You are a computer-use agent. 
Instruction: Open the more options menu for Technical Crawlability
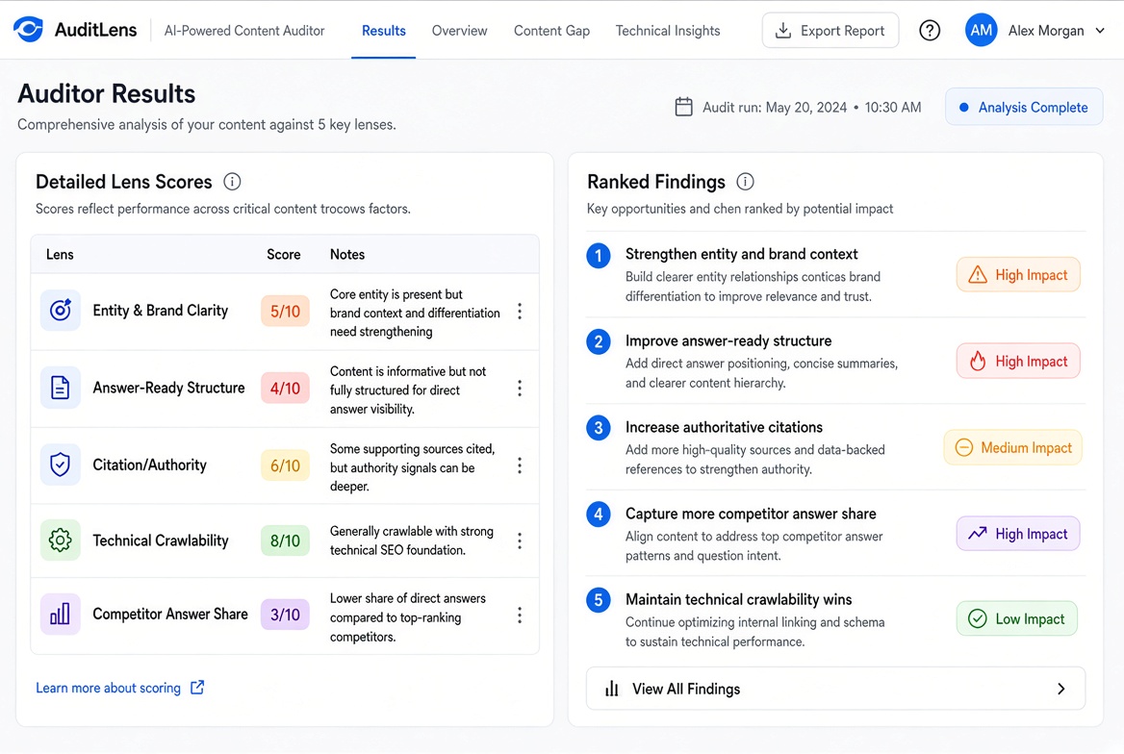520,541
